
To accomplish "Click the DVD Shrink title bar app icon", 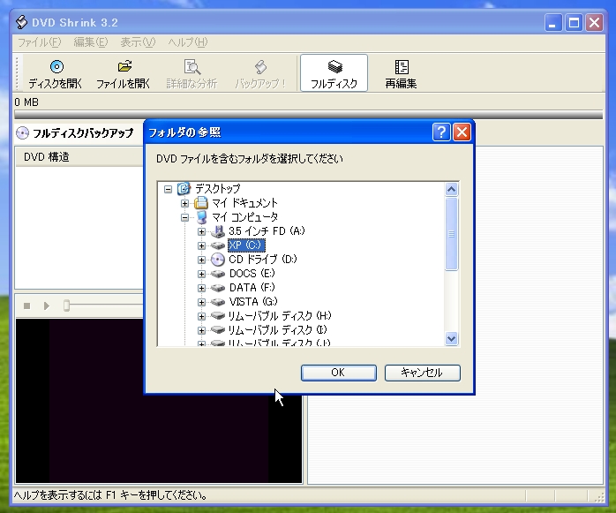I will [x=21, y=22].
